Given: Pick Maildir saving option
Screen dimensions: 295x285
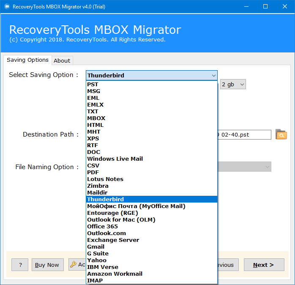Looking at the screenshot, I should [152, 193].
